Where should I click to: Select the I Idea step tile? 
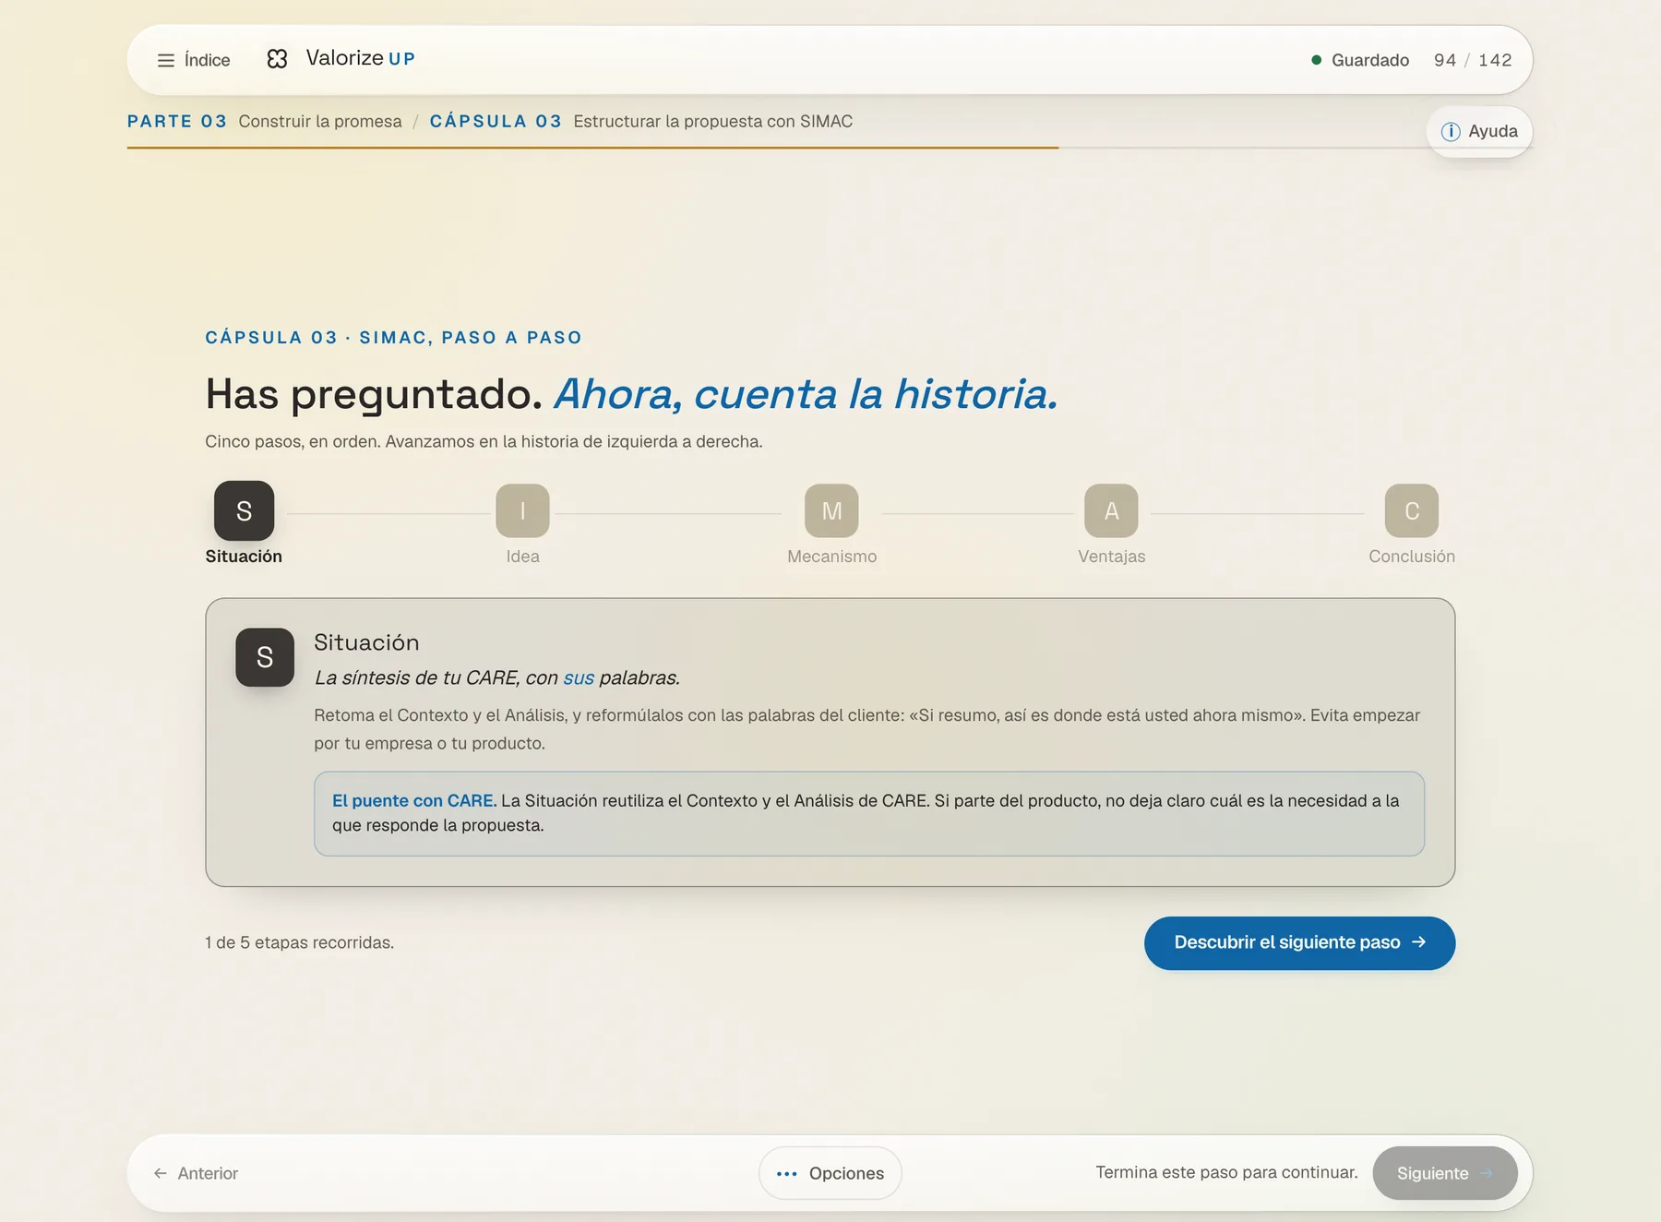point(522,510)
